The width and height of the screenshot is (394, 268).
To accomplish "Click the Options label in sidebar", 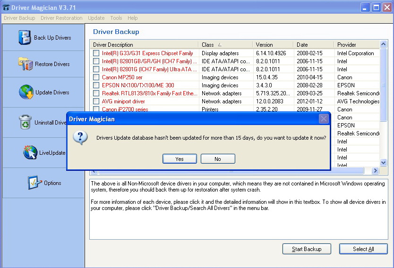I will point(52,183).
